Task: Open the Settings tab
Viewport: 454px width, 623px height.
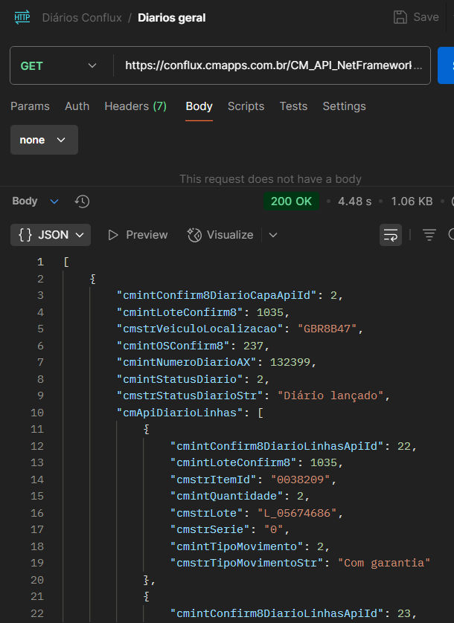Action: [x=344, y=106]
